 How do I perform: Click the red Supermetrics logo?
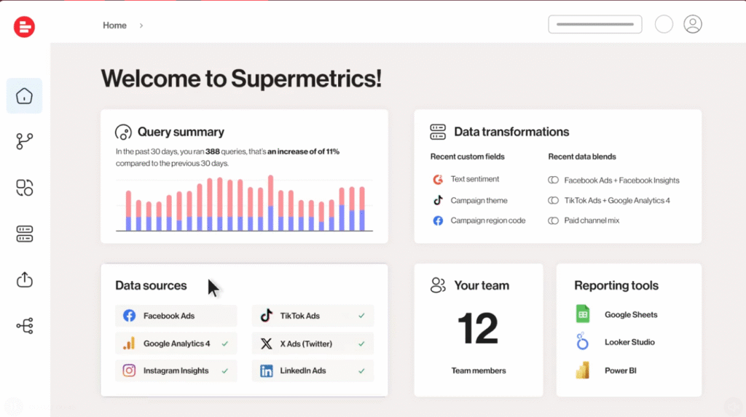[x=24, y=27]
